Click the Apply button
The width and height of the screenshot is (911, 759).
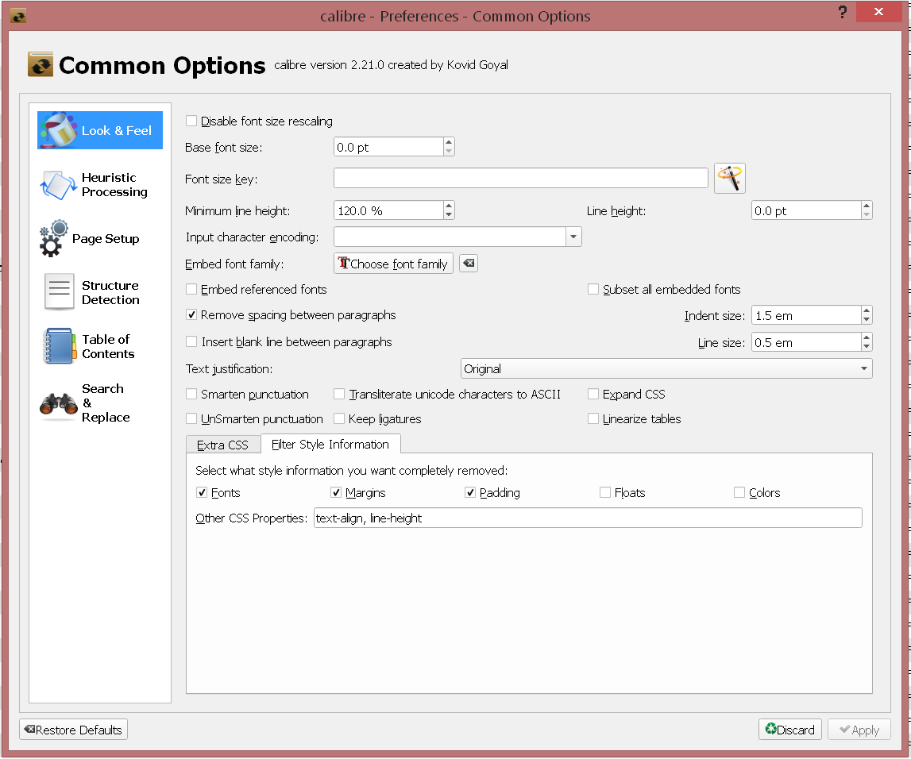point(859,730)
